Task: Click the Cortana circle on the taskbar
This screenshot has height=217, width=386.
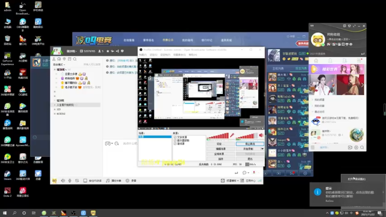Action: pyautogui.click(x=24, y=213)
